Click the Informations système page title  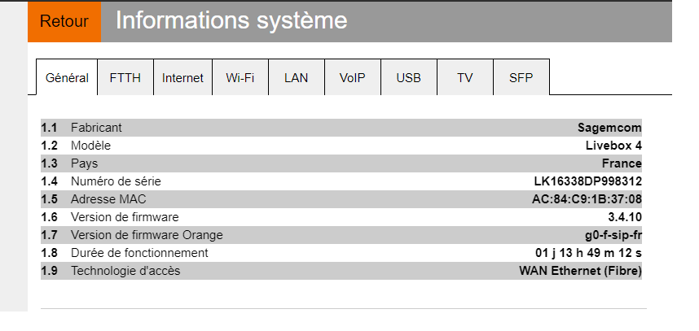[231, 21]
